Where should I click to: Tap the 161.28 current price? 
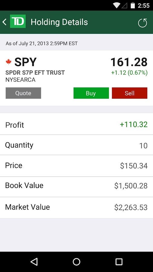(x=129, y=62)
